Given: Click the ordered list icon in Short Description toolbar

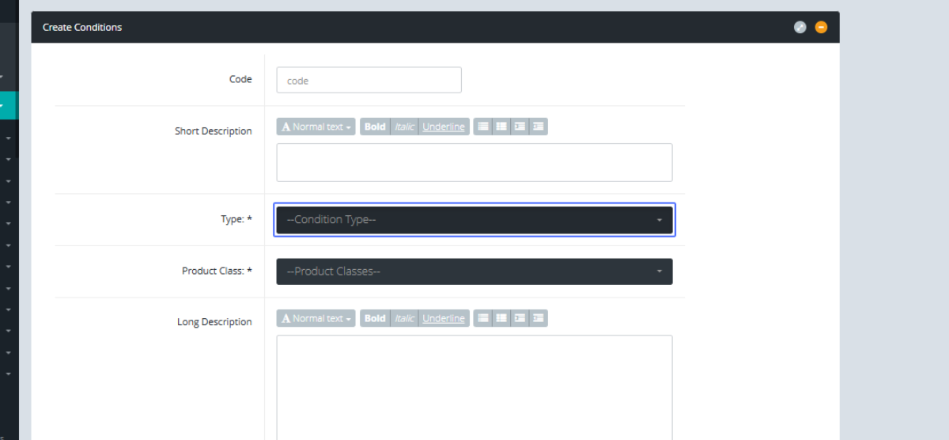Looking at the screenshot, I should tap(501, 127).
